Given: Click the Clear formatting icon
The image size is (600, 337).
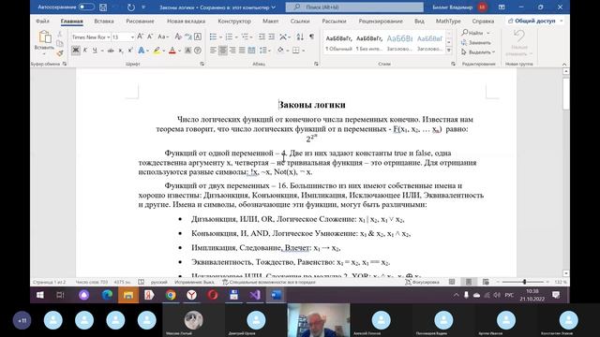Looking at the screenshot, I should tap(178, 37).
